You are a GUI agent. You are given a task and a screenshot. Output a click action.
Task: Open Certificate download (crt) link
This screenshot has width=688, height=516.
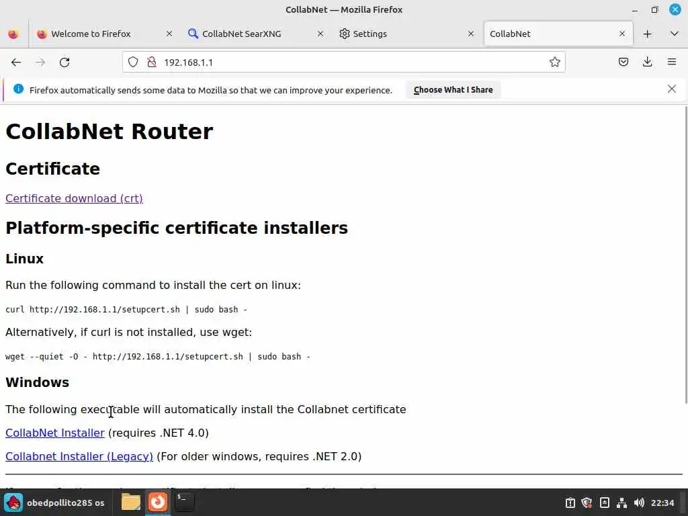pos(74,198)
